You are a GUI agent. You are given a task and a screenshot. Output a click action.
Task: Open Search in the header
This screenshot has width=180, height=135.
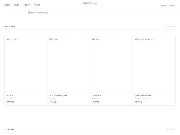click(163, 6)
